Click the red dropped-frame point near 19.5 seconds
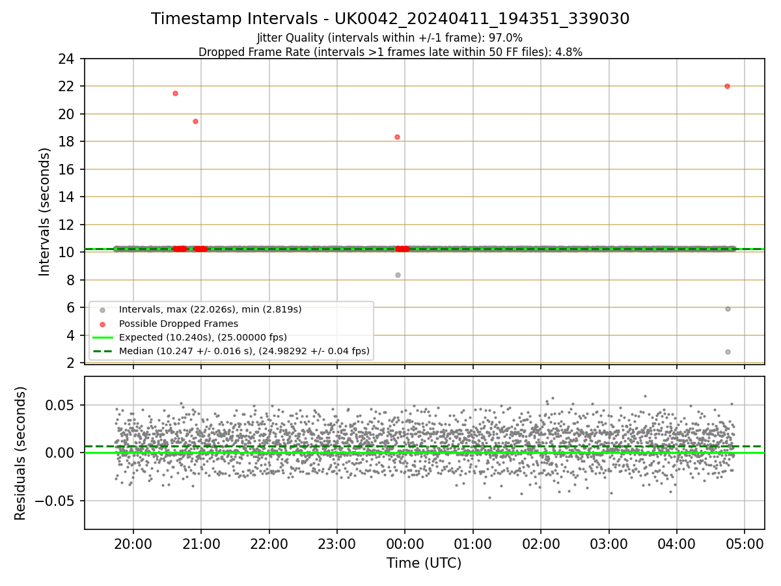The width and height of the screenshot is (781, 586). 195,121
